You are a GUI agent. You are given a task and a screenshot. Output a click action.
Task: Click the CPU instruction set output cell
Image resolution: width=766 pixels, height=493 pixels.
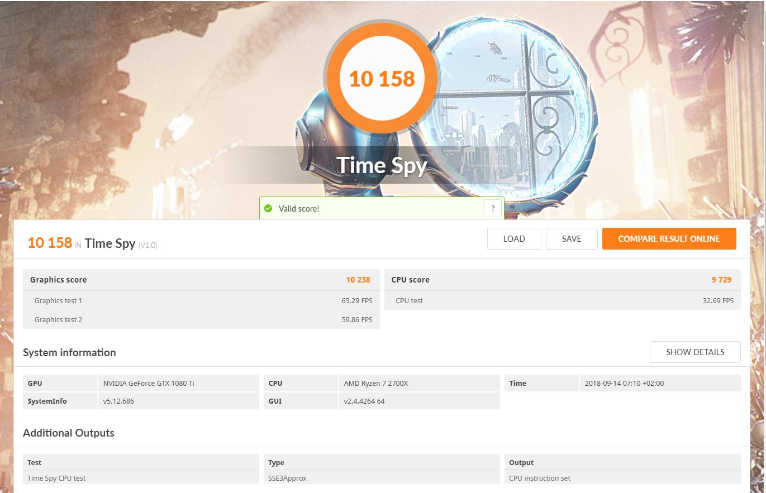540,478
